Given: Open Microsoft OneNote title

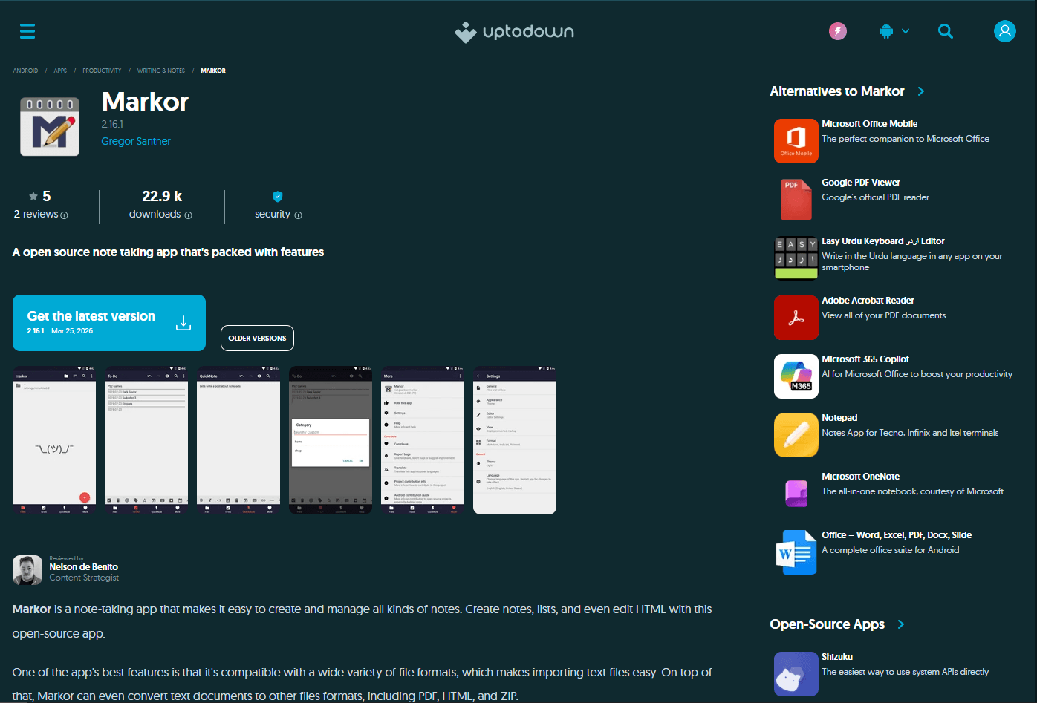Looking at the screenshot, I should coord(861,477).
